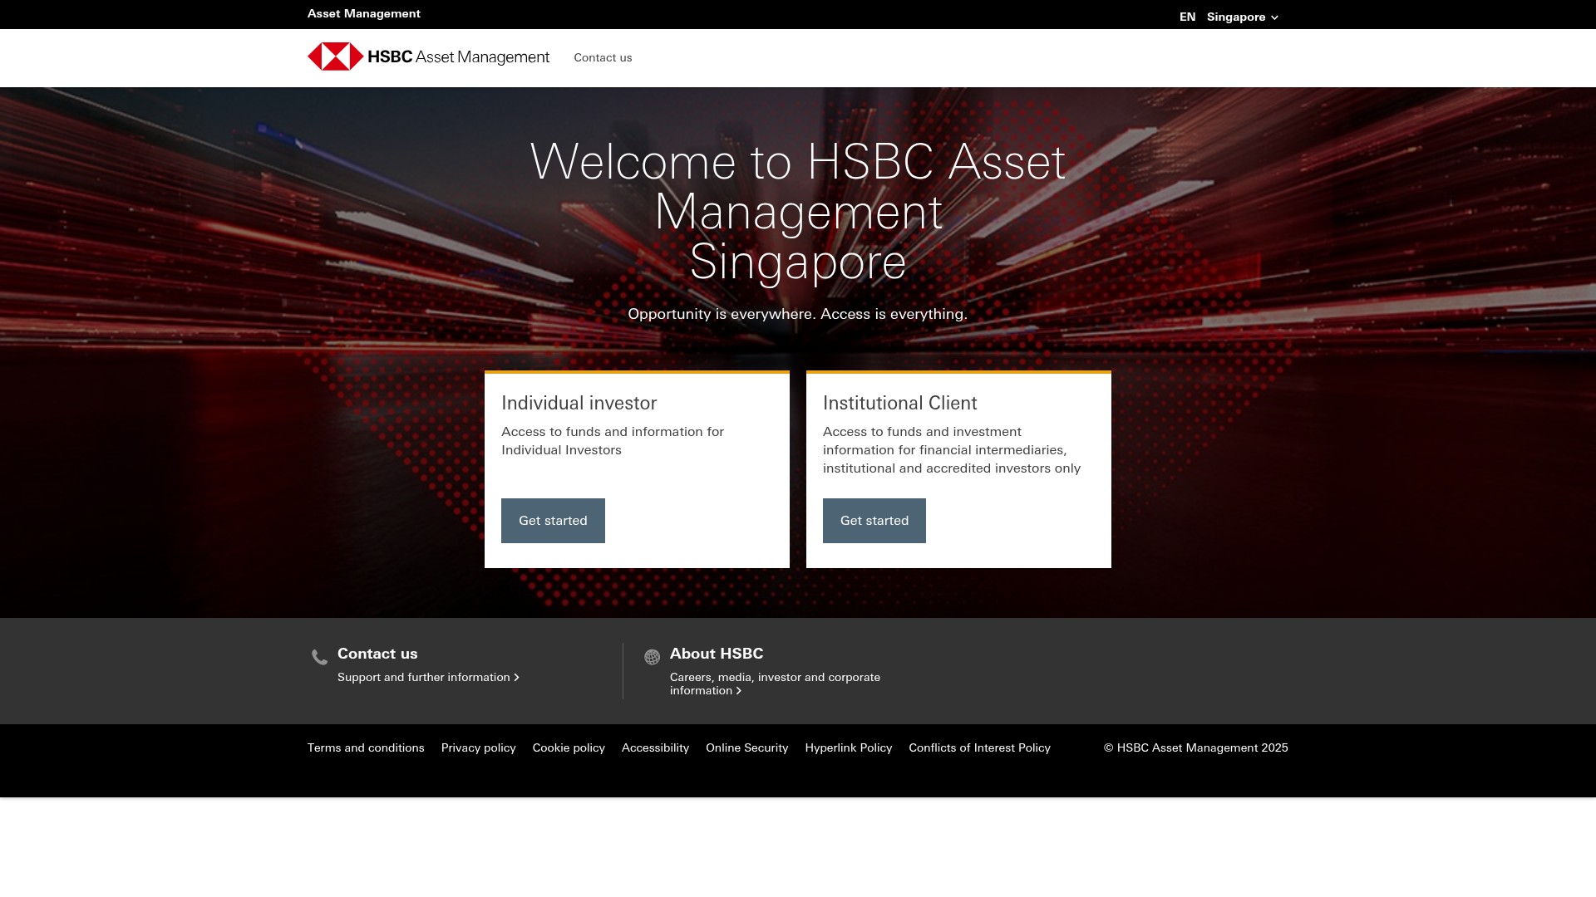This screenshot has width=1596, height=897.
Task: Click the globe icon beside About HSBC
Action: point(653,657)
